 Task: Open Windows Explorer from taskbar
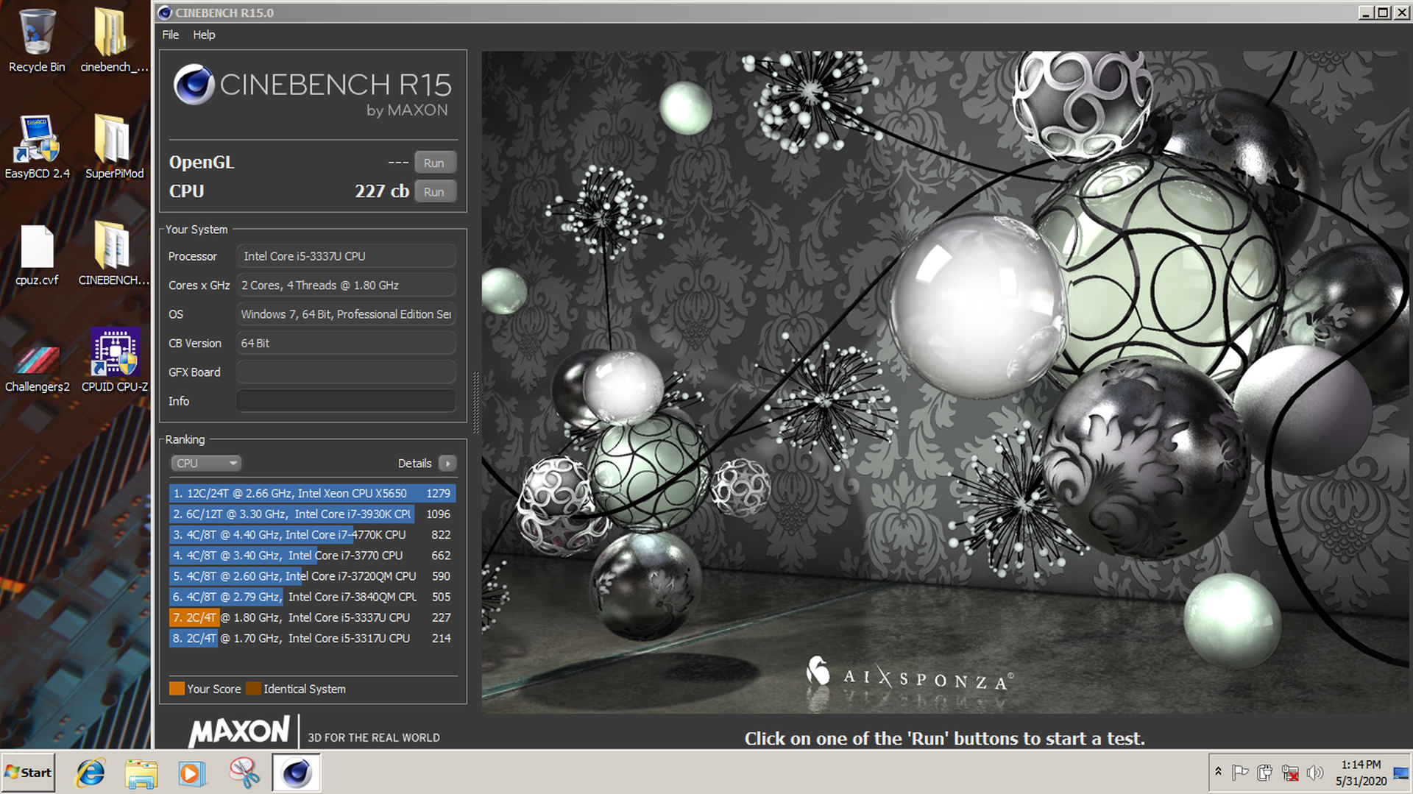(141, 773)
